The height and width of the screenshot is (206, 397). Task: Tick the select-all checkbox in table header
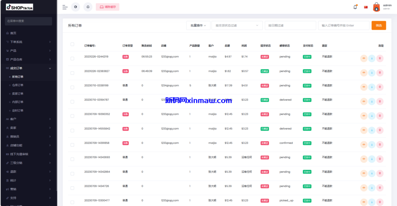72,44
